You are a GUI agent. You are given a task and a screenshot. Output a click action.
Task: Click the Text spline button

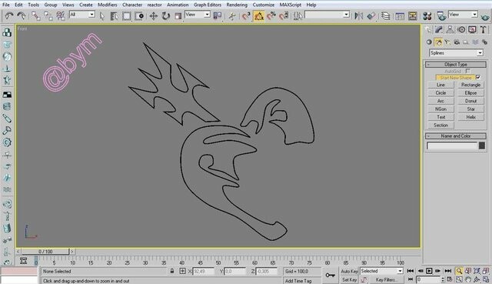pyautogui.click(x=440, y=117)
